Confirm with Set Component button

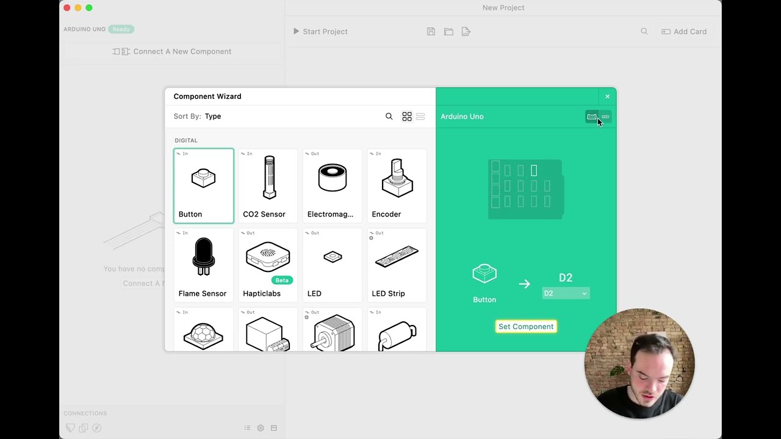click(x=526, y=326)
